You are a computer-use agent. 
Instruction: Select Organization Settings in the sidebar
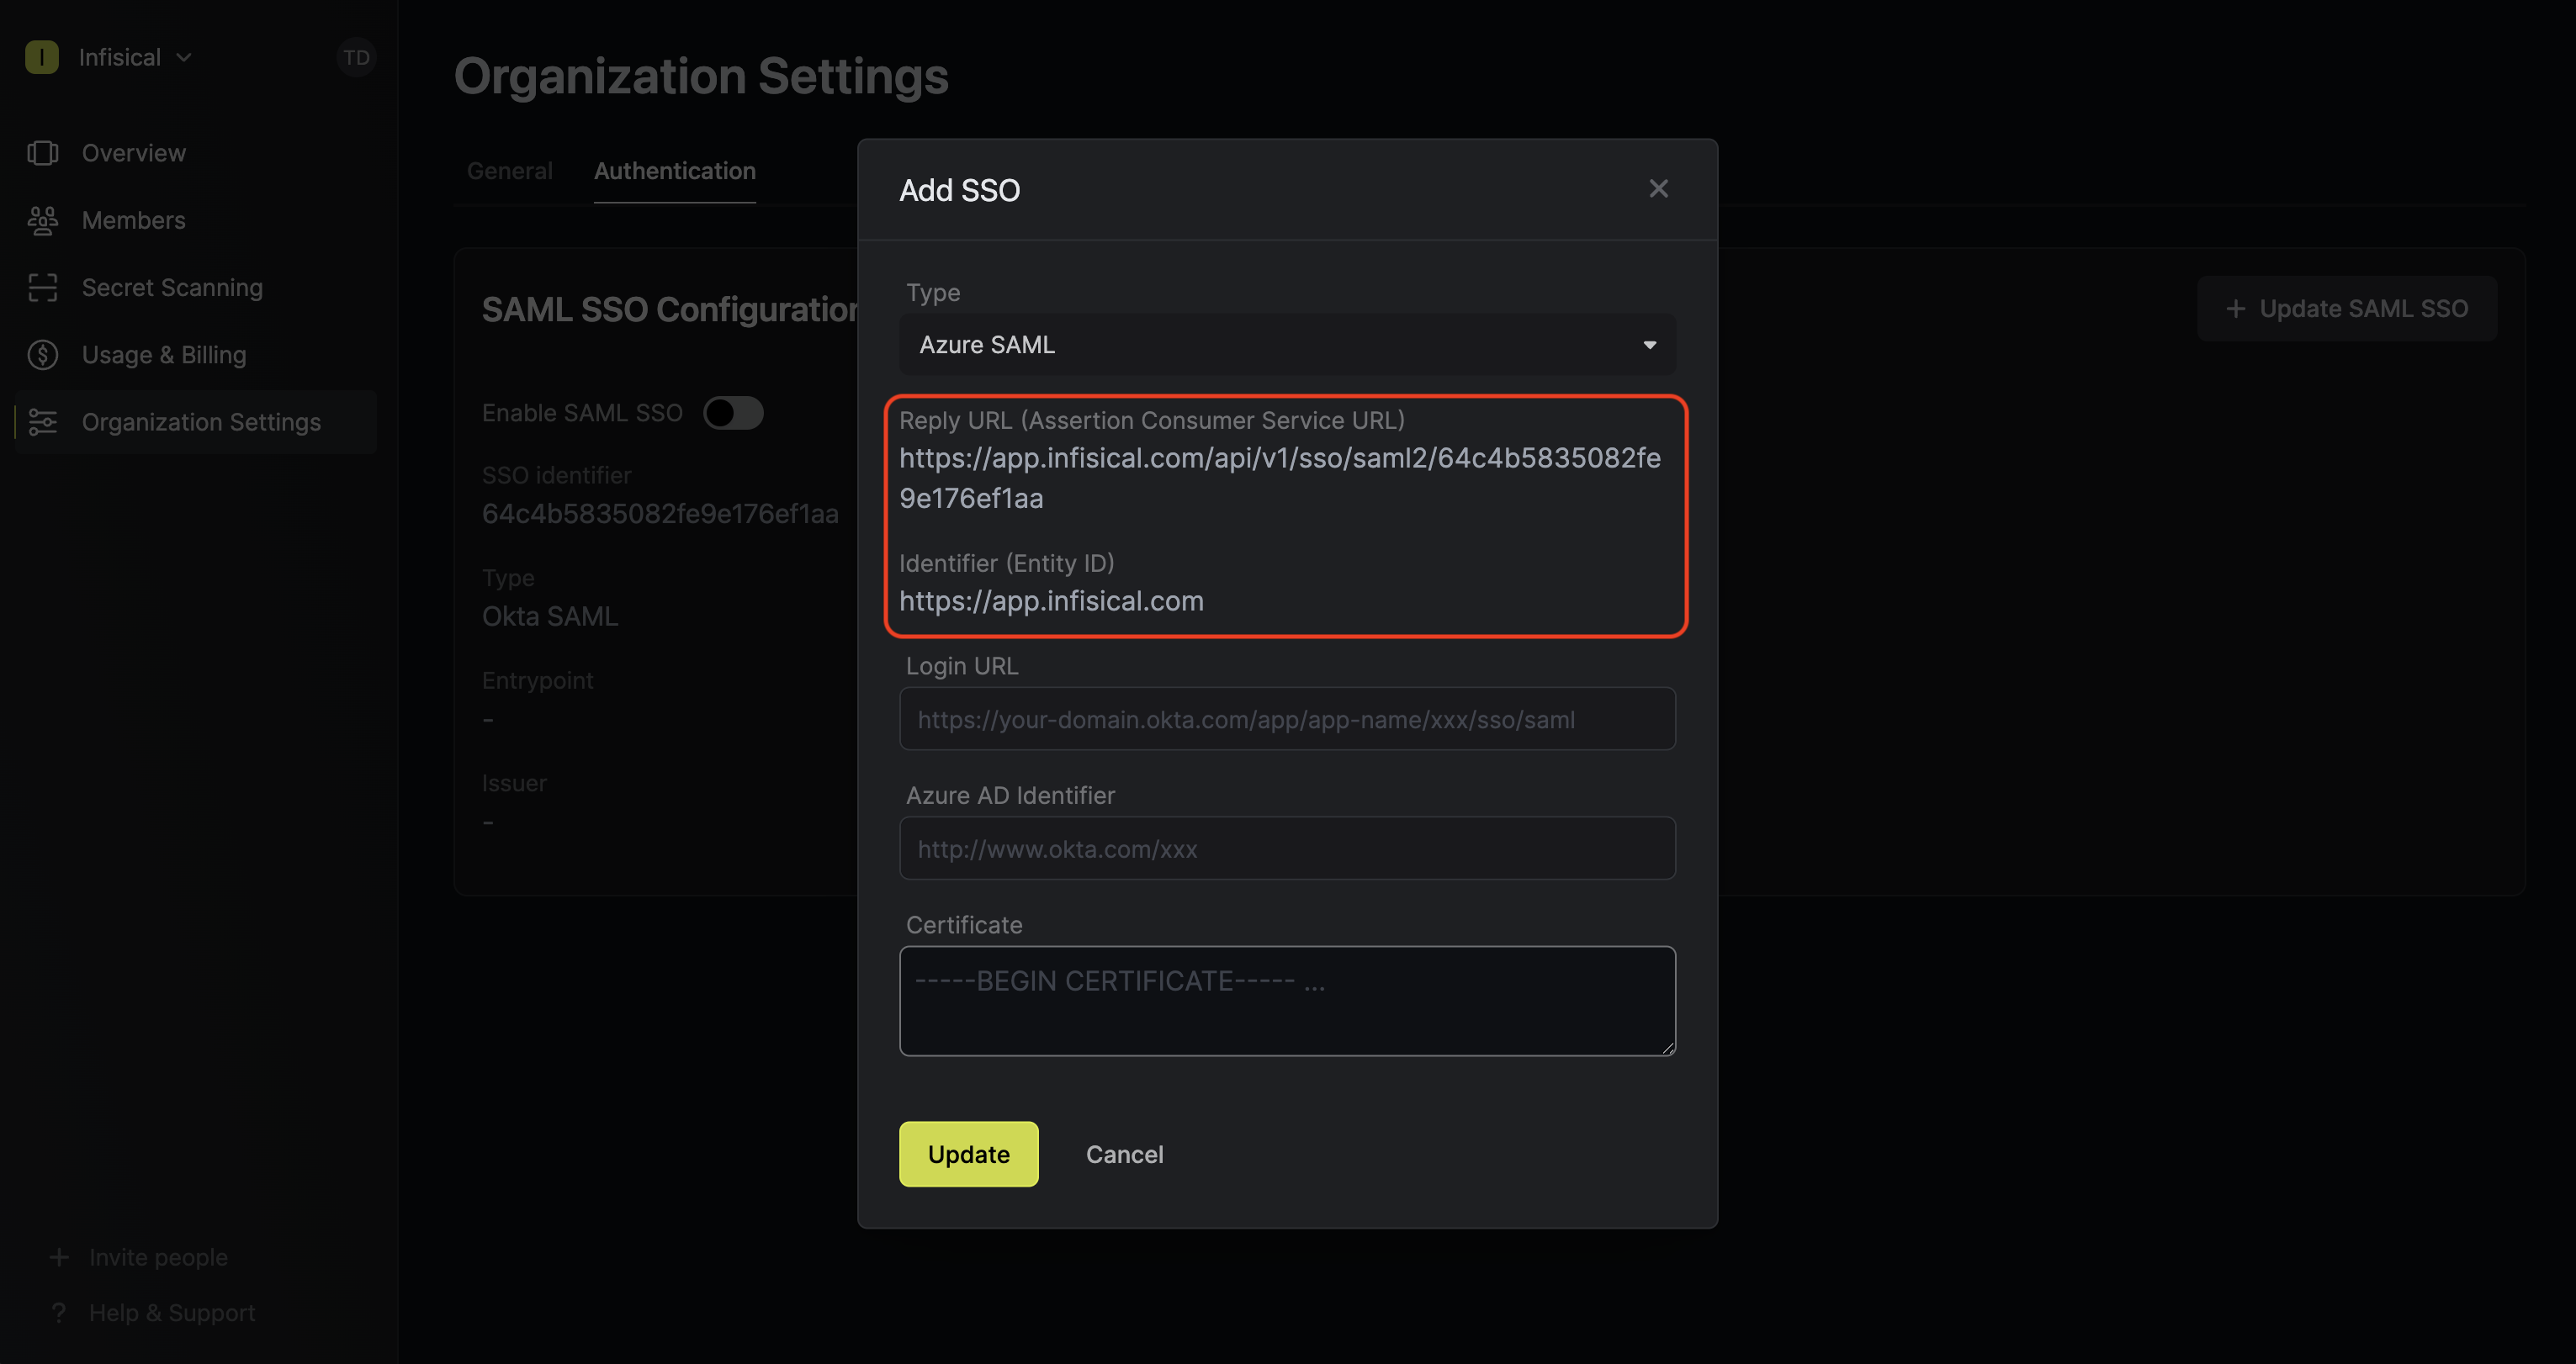coord(196,421)
